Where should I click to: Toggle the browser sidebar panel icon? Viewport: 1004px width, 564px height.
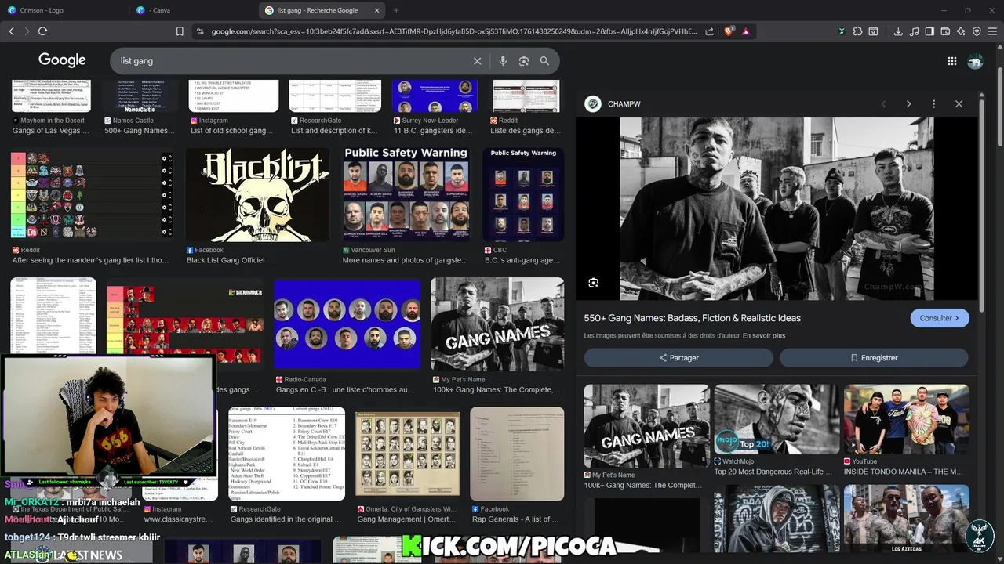(929, 31)
